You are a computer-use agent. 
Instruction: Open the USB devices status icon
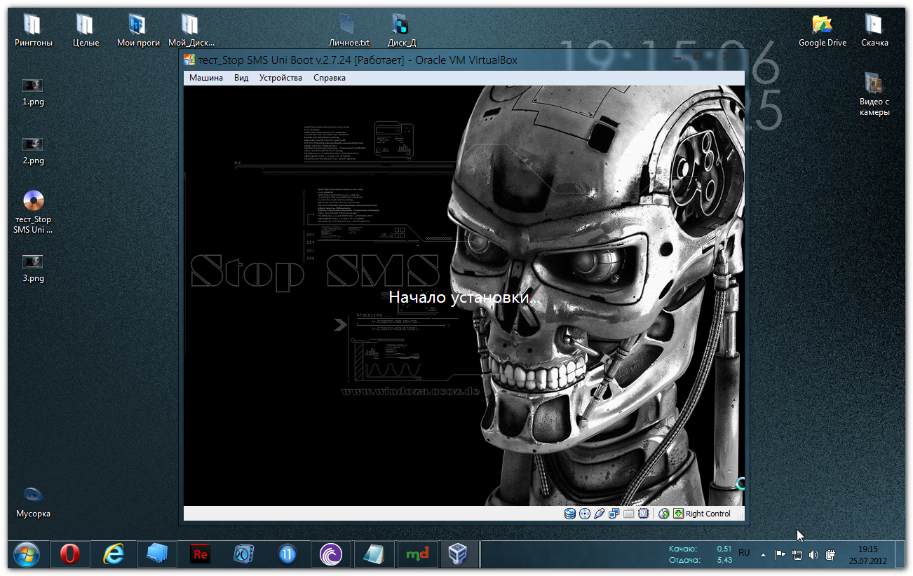click(599, 514)
